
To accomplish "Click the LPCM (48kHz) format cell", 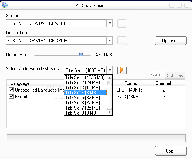I will [130, 90].
